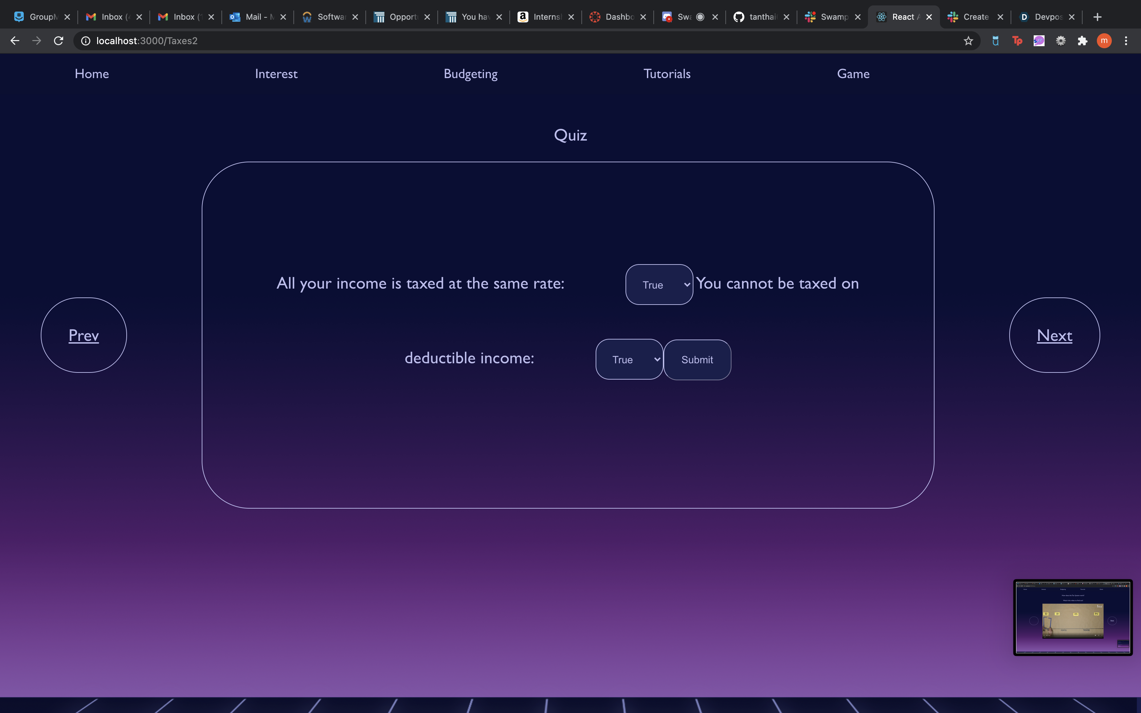Open the Extensions puzzle icon
This screenshot has height=713, width=1141.
1082,41
